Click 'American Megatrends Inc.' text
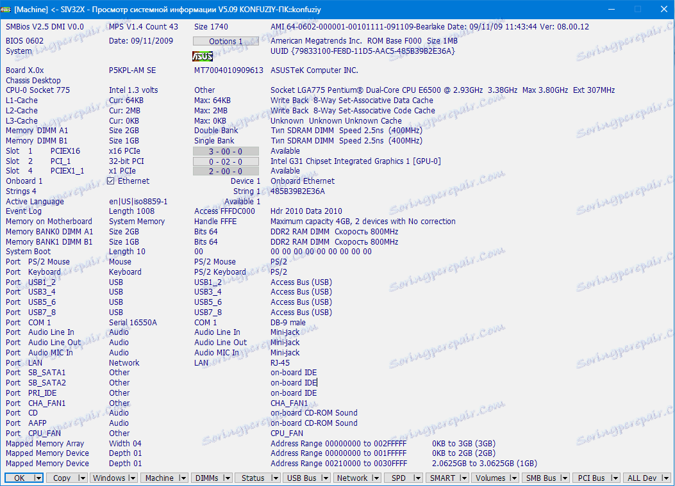This screenshot has width=675, height=486. point(317,41)
